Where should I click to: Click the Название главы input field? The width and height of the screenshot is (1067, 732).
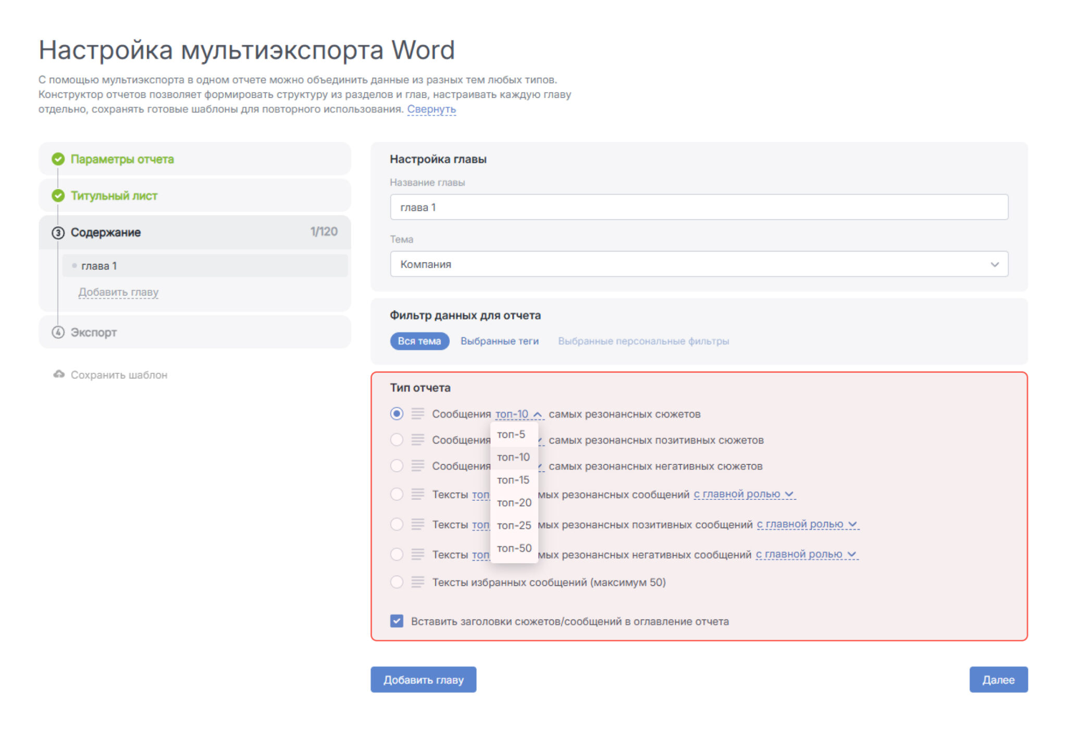tap(699, 207)
